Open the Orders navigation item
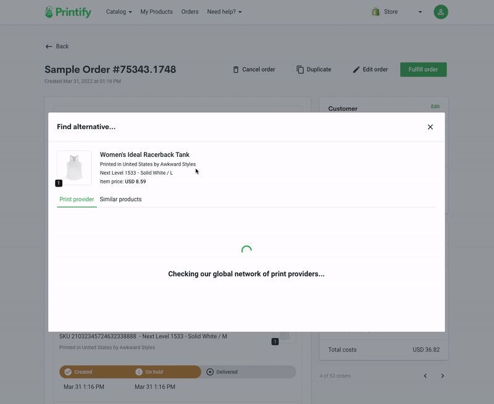This screenshot has width=494, height=404. point(190,12)
